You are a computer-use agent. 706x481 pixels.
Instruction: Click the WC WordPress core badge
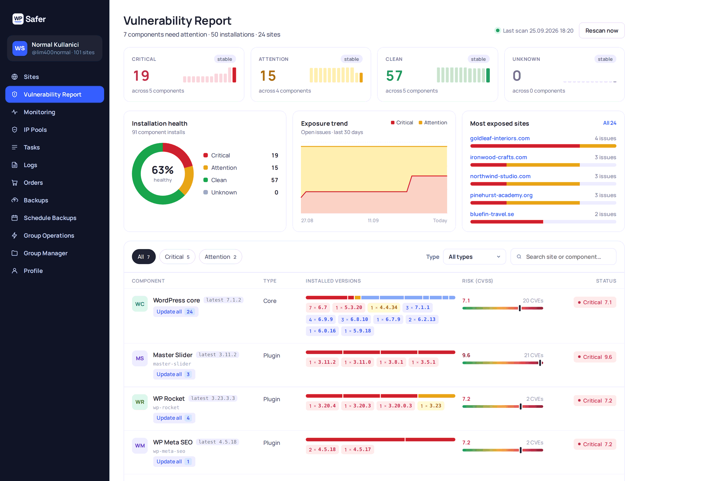[x=140, y=304]
